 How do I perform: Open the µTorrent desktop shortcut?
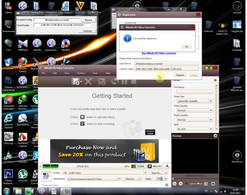[x=23, y=175]
